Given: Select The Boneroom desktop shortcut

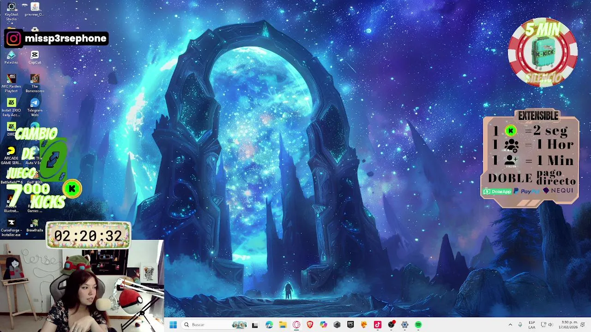Looking at the screenshot, I should click(x=35, y=83).
